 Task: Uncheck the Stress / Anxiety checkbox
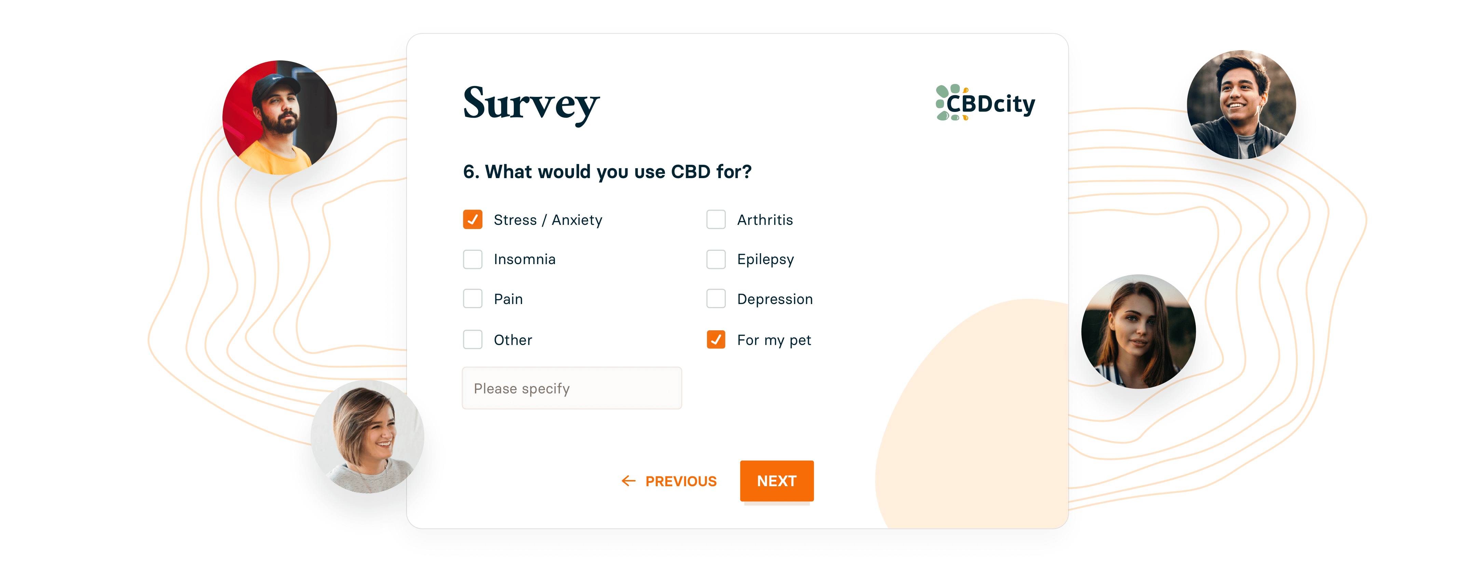click(x=473, y=220)
